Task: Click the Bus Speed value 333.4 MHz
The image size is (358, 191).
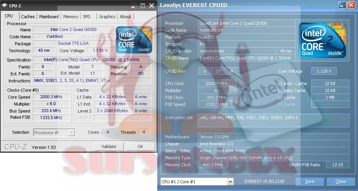Action: pos(51,111)
